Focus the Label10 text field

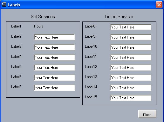(131, 47)
